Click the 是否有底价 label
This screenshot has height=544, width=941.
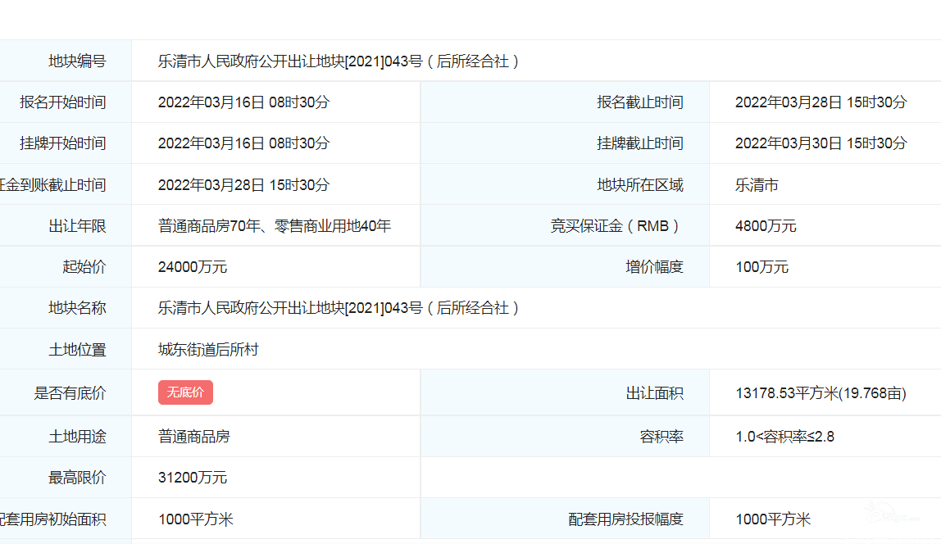(70, 393)
